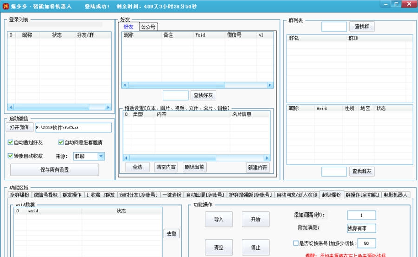Open the 微信号提取 tab
Screen dimensions: 418x257
tap(46, 195)
